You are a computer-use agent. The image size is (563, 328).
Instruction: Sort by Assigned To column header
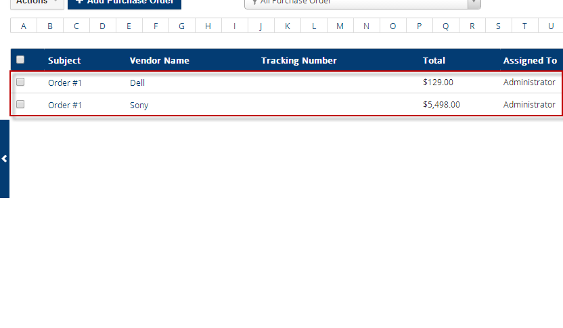point(530,60)
